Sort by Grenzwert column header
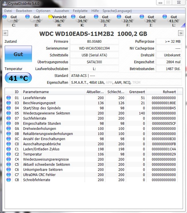The width and height of the screenshot is (187, 213). [136, 92]
